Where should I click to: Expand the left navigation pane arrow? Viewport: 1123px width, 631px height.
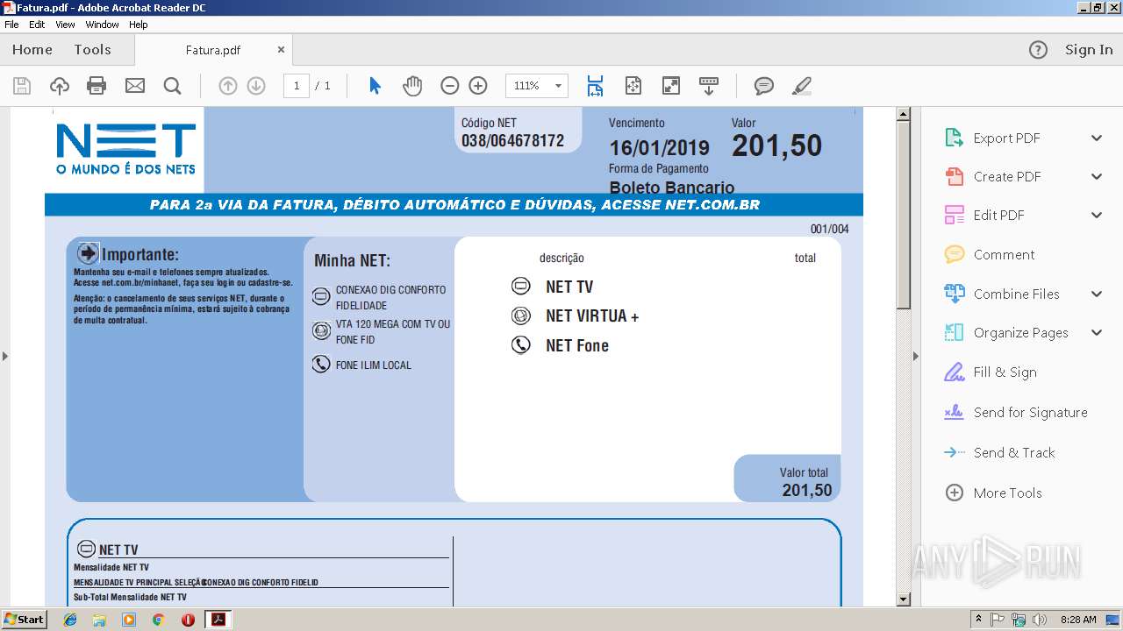[4, 356]
